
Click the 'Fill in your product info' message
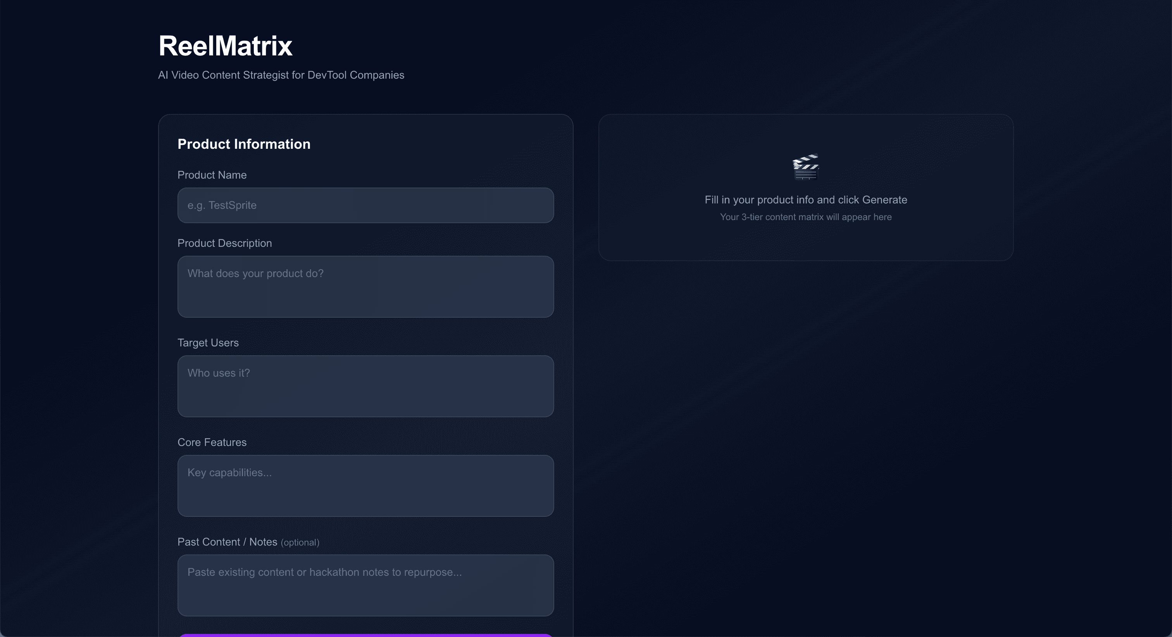[805, 200]
